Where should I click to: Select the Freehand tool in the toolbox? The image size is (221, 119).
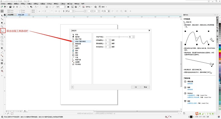tap(2, 31)
